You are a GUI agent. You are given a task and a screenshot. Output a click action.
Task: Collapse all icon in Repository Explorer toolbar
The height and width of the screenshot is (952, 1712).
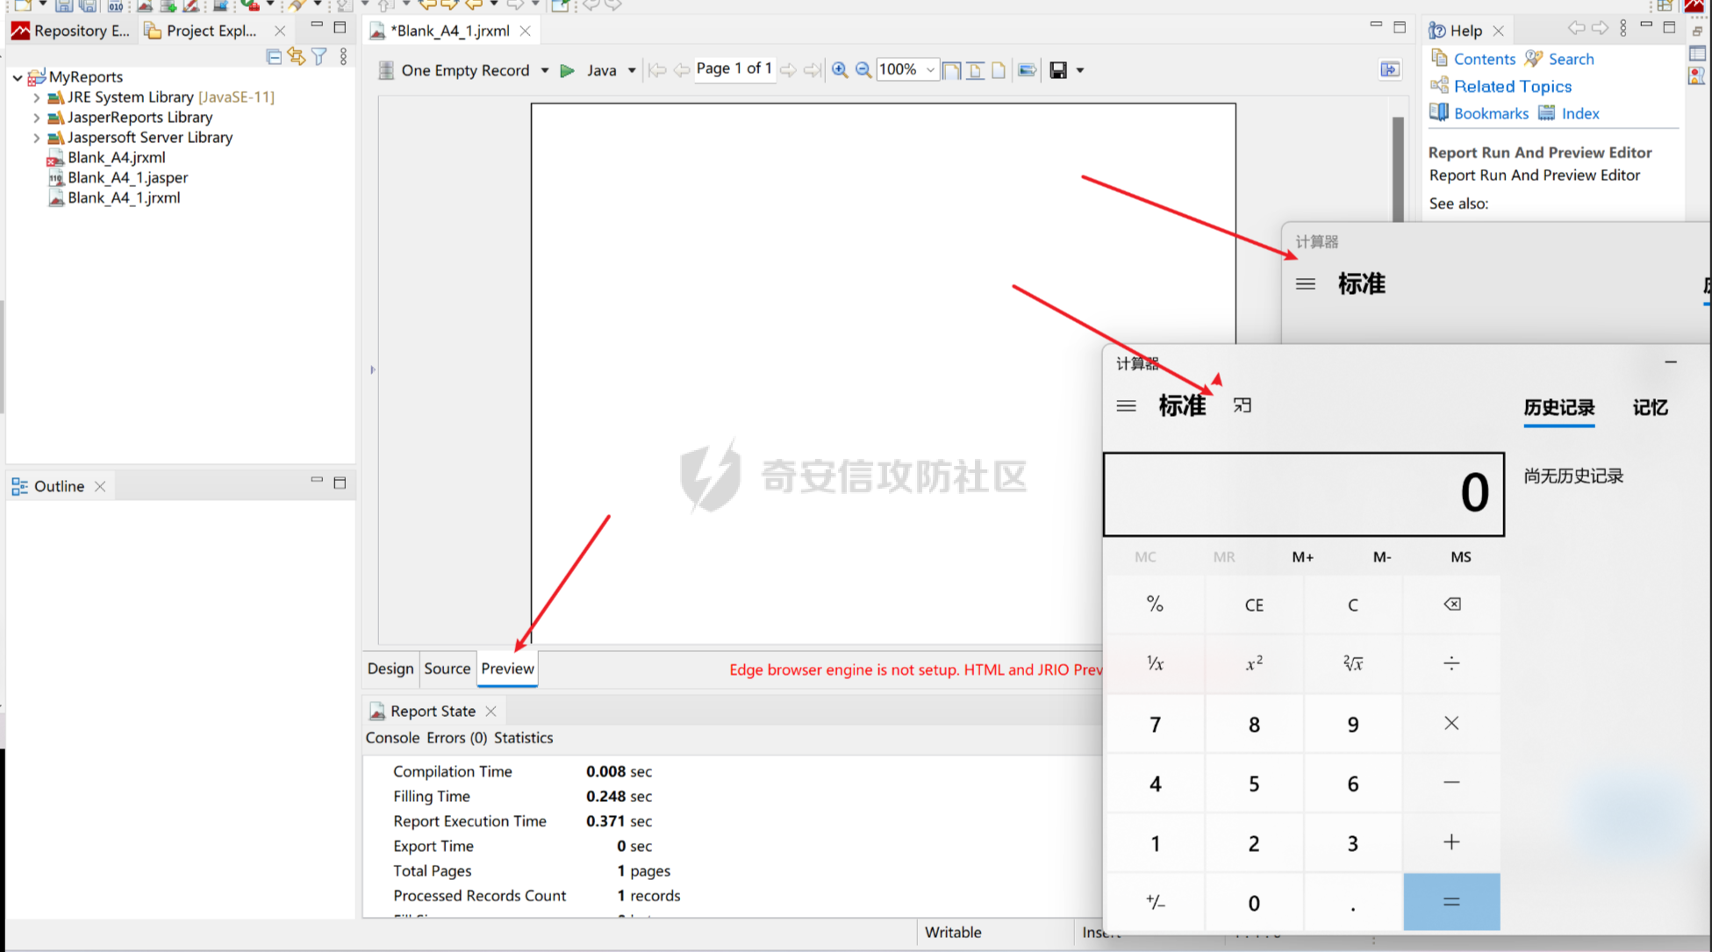coord(274,57)
